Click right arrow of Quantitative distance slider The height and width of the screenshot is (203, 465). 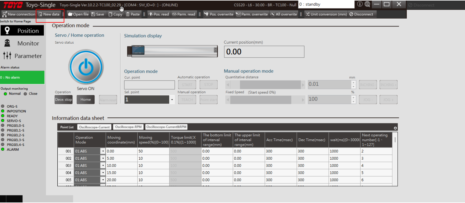(303, 85)
